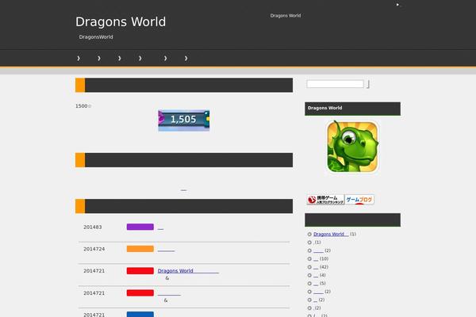Click the 携帯ゲーム ranking banner
Screen dimensions: 476x317
(325, 200)
